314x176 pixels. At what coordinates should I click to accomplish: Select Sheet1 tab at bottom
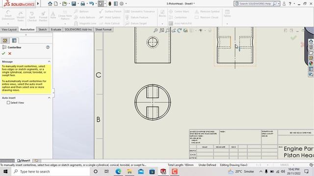click(x=24, y=160)
